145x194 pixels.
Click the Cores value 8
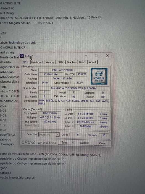click(x=78, y=135)
